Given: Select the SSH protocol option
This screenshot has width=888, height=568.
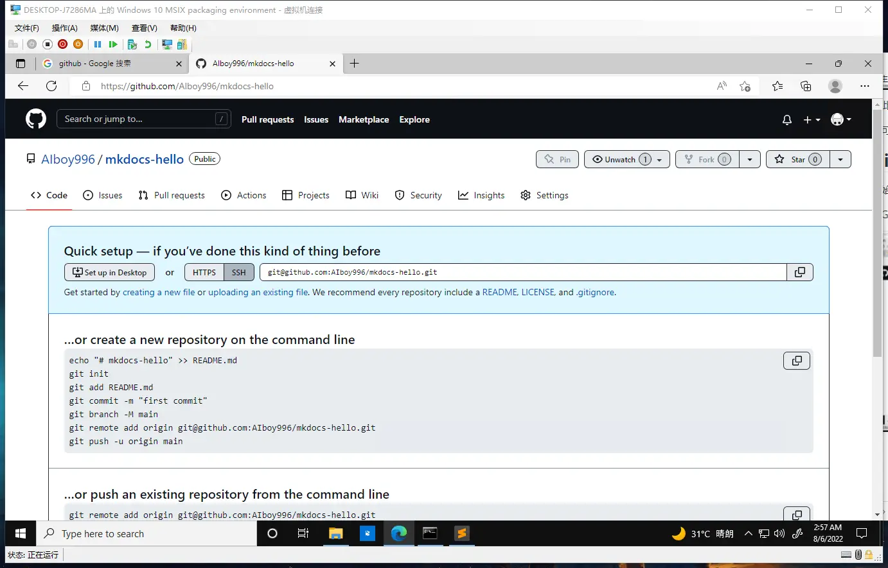Looking at the screenshot, I should point(238,272).
